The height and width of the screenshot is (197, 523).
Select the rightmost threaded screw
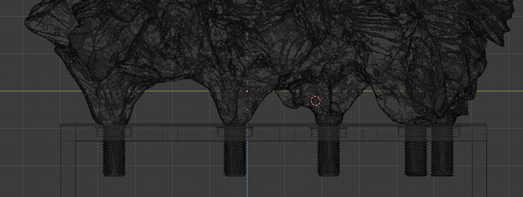(x=442, y=151)
